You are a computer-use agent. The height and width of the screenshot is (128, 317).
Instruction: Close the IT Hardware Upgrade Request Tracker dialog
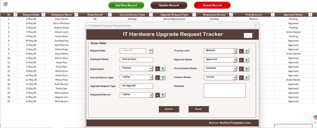[x=255, y=26]
